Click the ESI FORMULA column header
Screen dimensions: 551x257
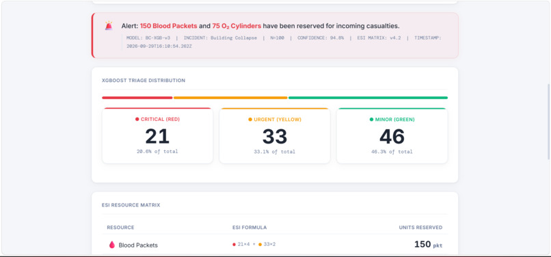[x=250, y=228]
